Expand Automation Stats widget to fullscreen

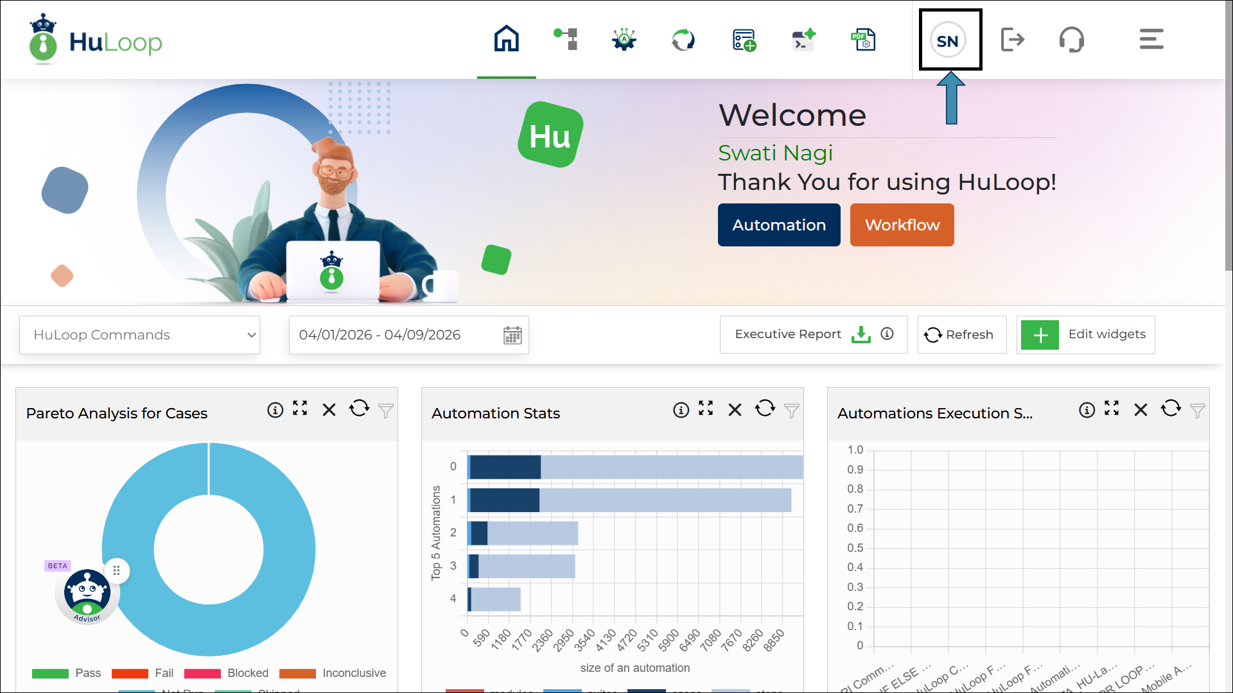(706, 409)
